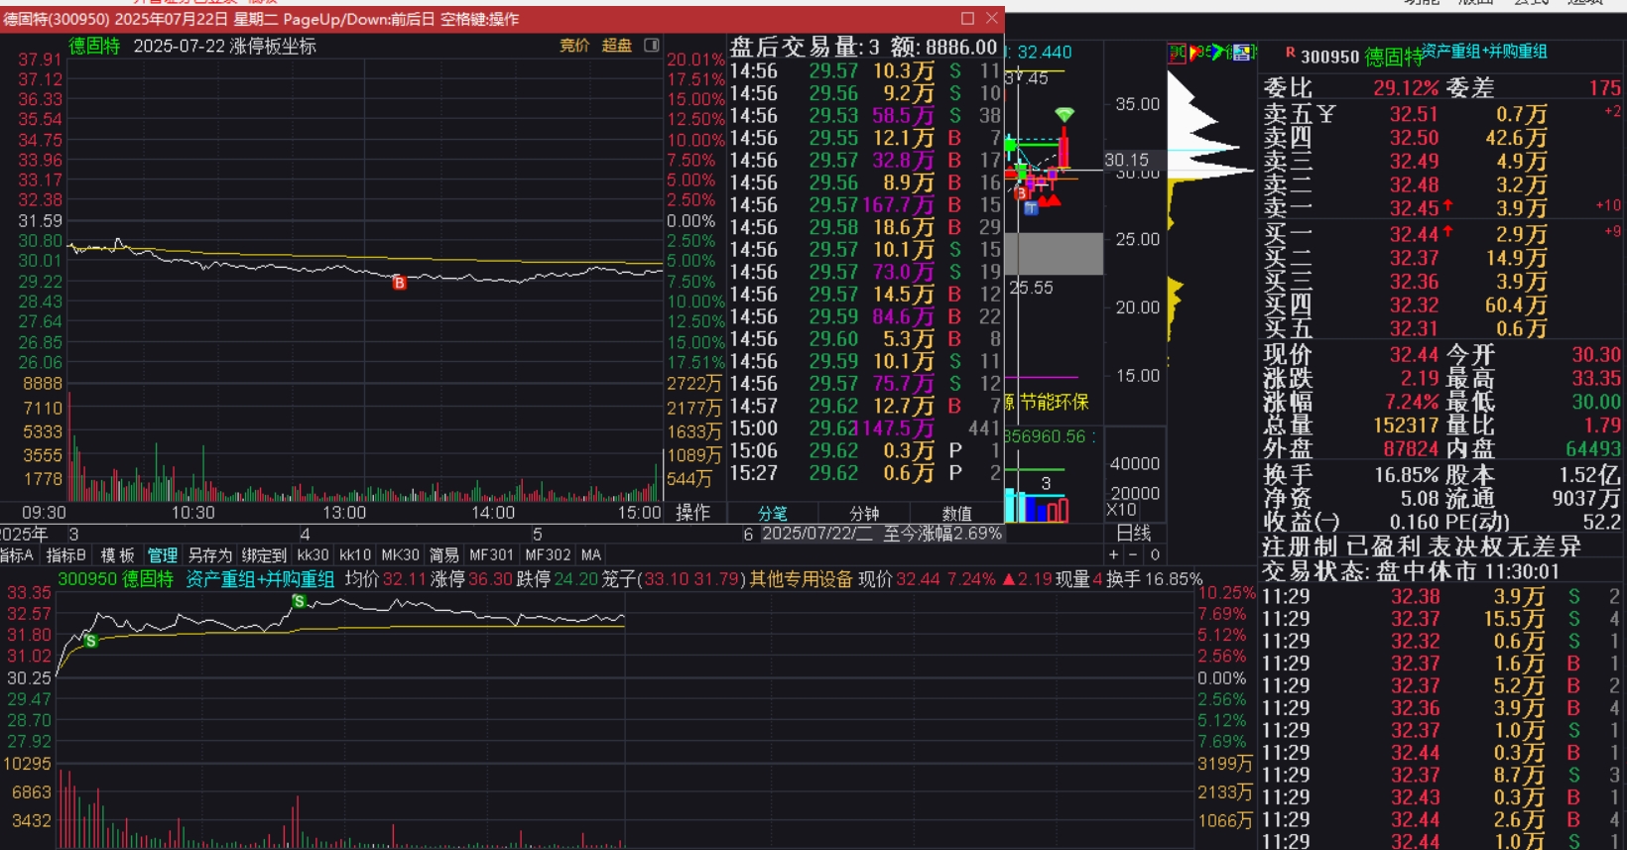Image resolution: width=1627 pixels, height=850 pixels.
Task: Click stock name 德固特 in popup chart header
Action: [94, 46]
